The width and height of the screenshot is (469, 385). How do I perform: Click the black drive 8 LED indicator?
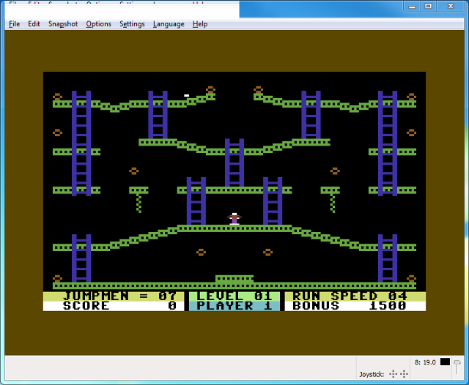pyautogui.click(x=445, y=362)
